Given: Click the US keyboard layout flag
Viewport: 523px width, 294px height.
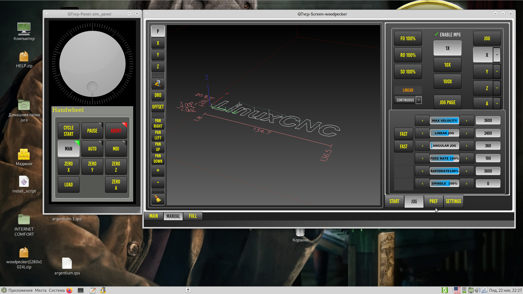Looking at the screenshot, I should (457, 290).
